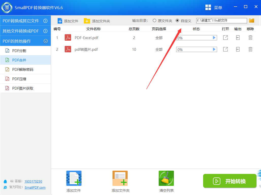The image size is (261, 195).
Task: Collapse the PDF的其他操作 section
Action: pos(25,41)
